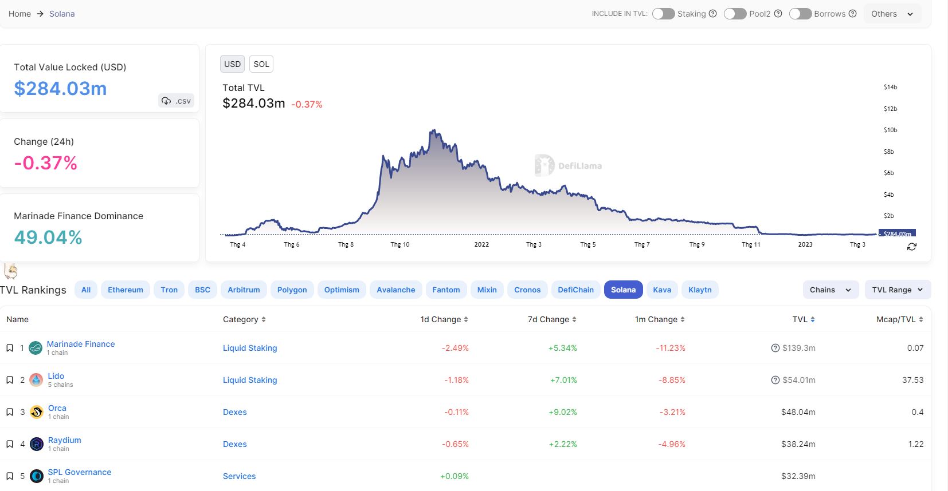Select the BSC chain tab
Viewport: 948px width, 491px height.
(202, 290)
